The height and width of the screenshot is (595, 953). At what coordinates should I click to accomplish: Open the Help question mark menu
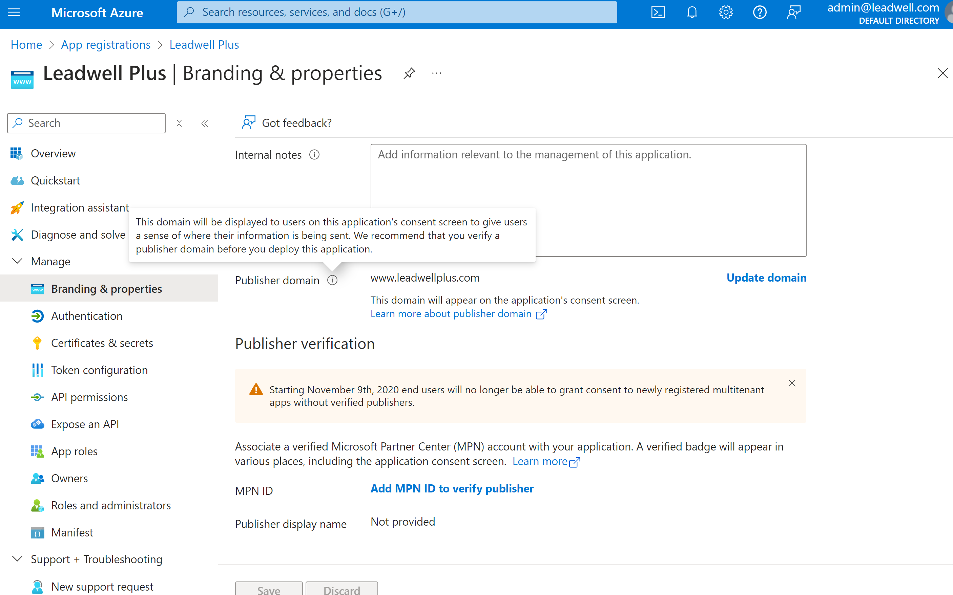tap(760, 12)
